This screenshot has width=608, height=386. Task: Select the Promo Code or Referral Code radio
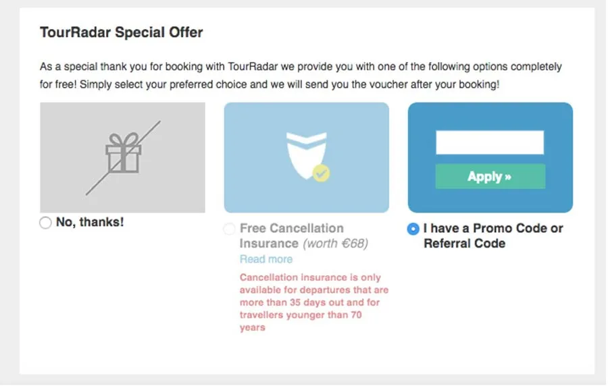[x=413, y=229]
